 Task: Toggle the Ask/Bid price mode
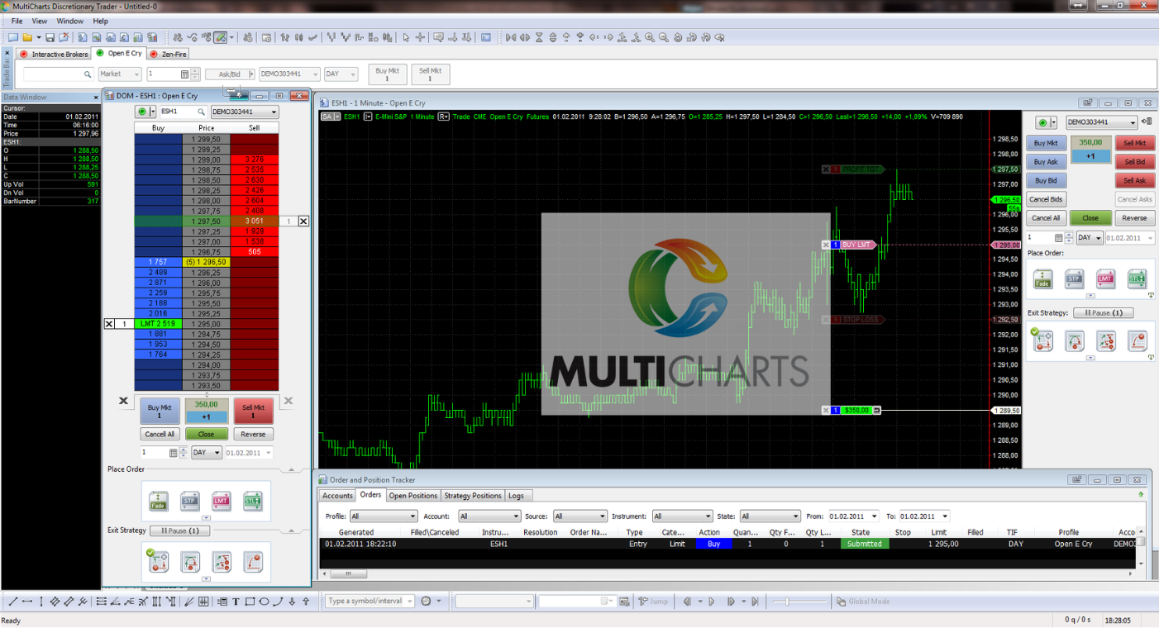(229, 74)
